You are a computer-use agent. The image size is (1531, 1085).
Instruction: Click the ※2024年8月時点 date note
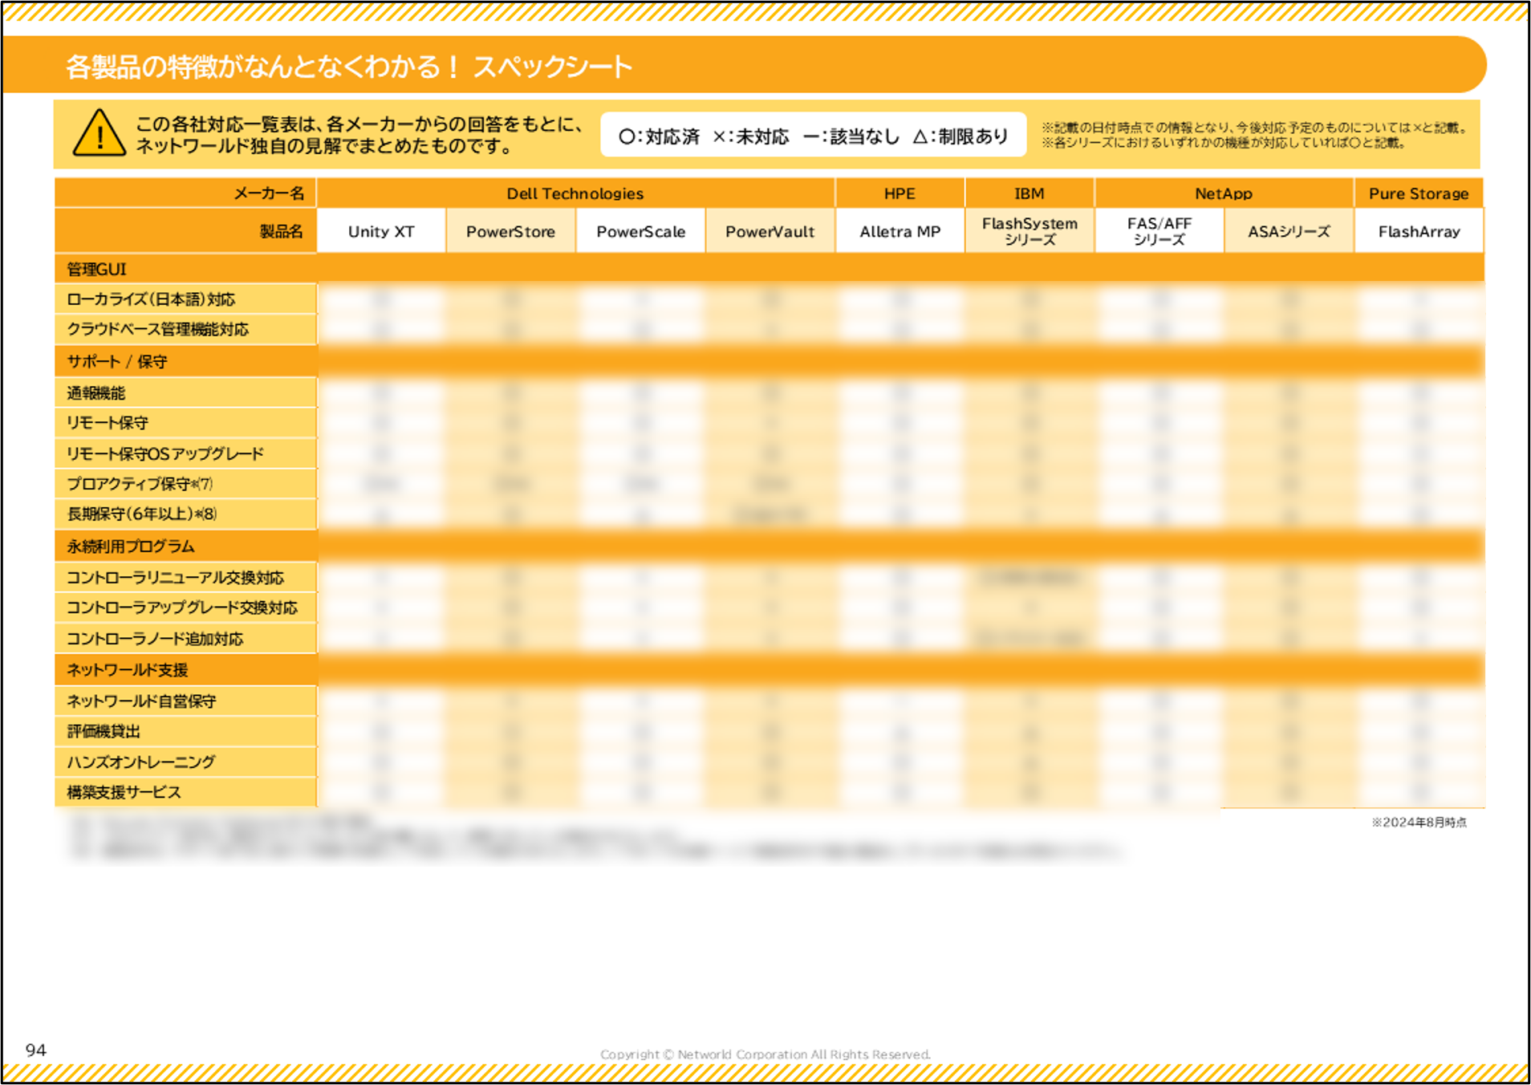(1419, 823)
